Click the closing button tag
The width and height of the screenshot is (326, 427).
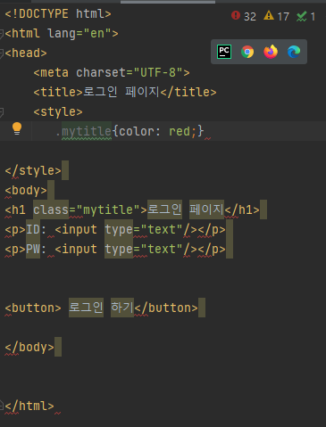click(x=166, y=308)
